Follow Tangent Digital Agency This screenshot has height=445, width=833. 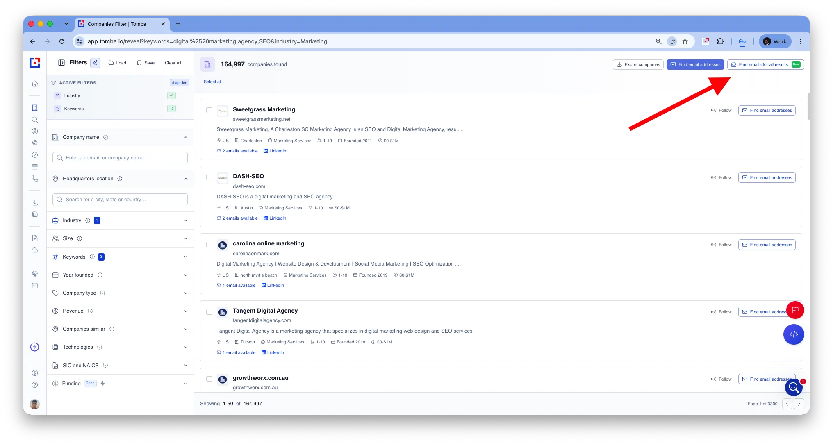pyautogui.click(x=721, y=312)
